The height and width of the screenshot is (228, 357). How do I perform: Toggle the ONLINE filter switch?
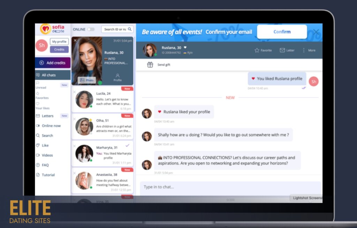coord(91,29)
